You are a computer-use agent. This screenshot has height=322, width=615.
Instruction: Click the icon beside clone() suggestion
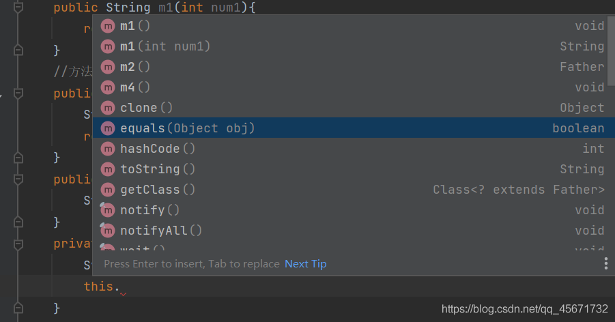click(108, 108)
